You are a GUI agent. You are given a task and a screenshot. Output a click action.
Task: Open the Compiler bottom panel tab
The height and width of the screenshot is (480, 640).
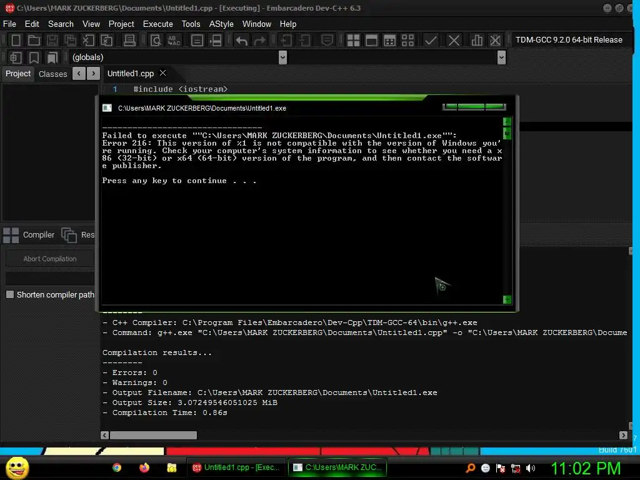click(x=29, y=235)
